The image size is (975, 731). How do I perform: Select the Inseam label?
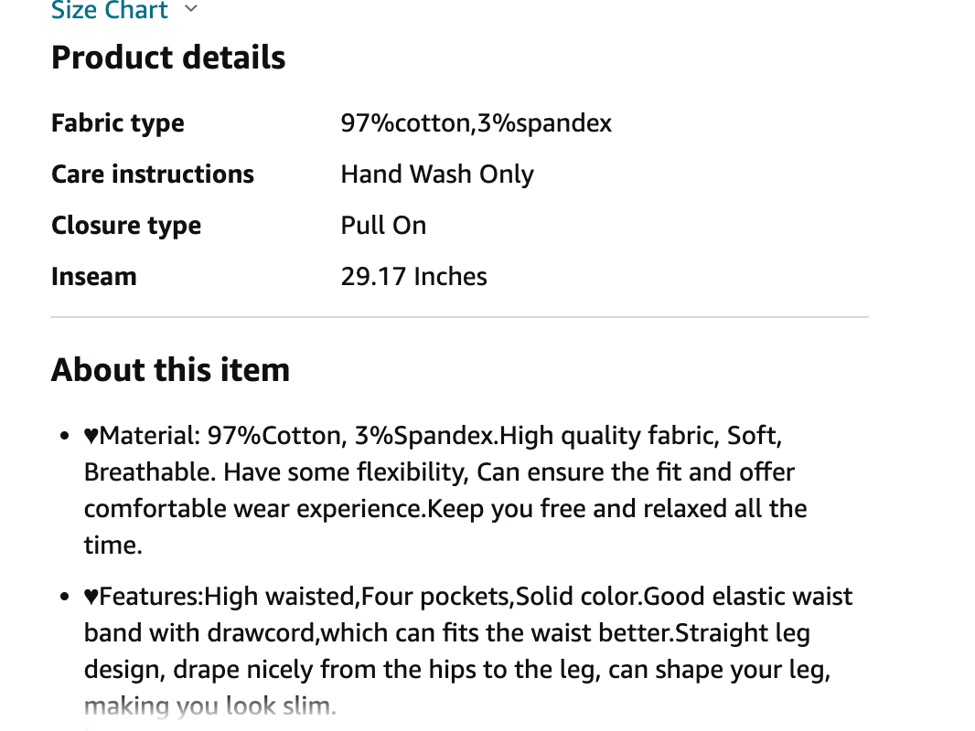pyautogui.click(x=93, y=277)
